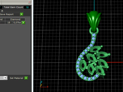Open the material dropdown arrow
The width and height of the screenshot is (123, 92).
(x=5, y=78)
